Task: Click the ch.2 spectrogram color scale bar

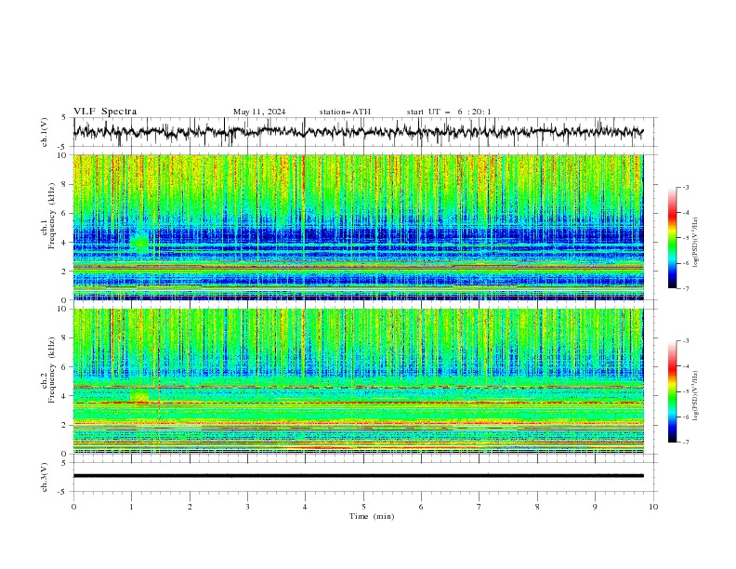Action: (x=672, y=391)
